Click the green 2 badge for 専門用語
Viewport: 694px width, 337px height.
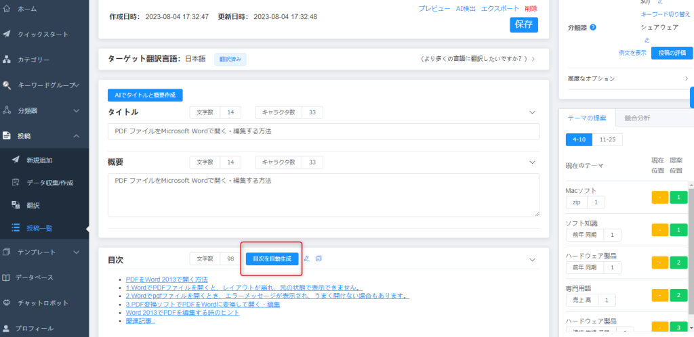[678, 295]
